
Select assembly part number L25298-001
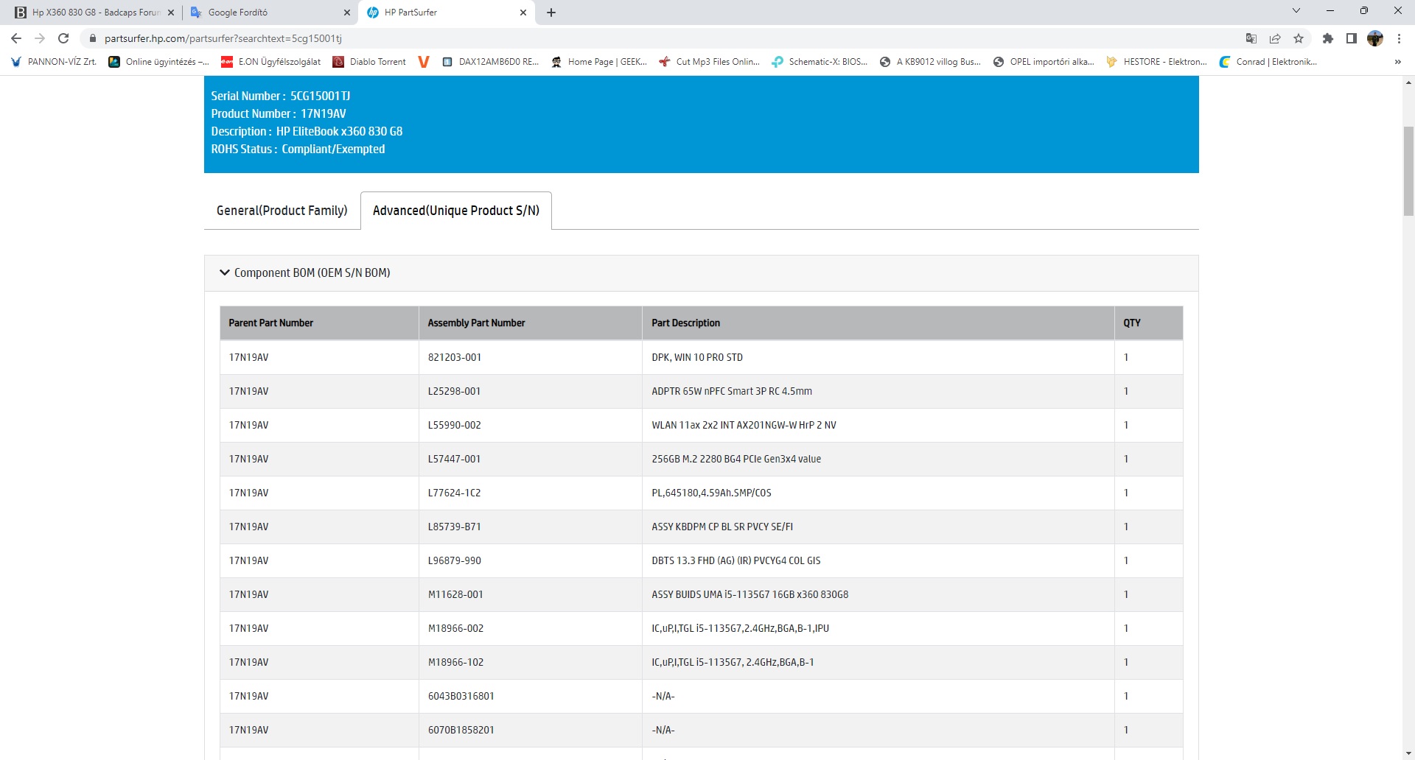coord(454,391)
